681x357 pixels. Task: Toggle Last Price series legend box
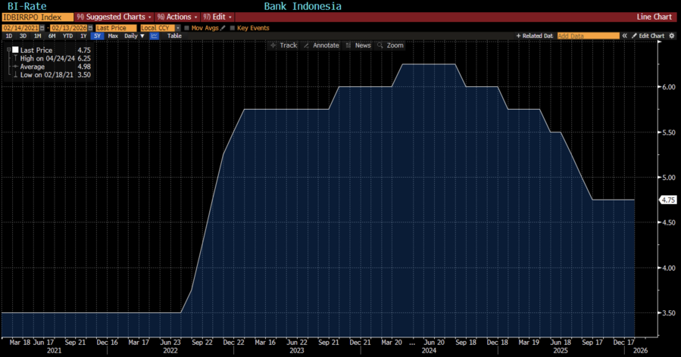tap(14, 50)
